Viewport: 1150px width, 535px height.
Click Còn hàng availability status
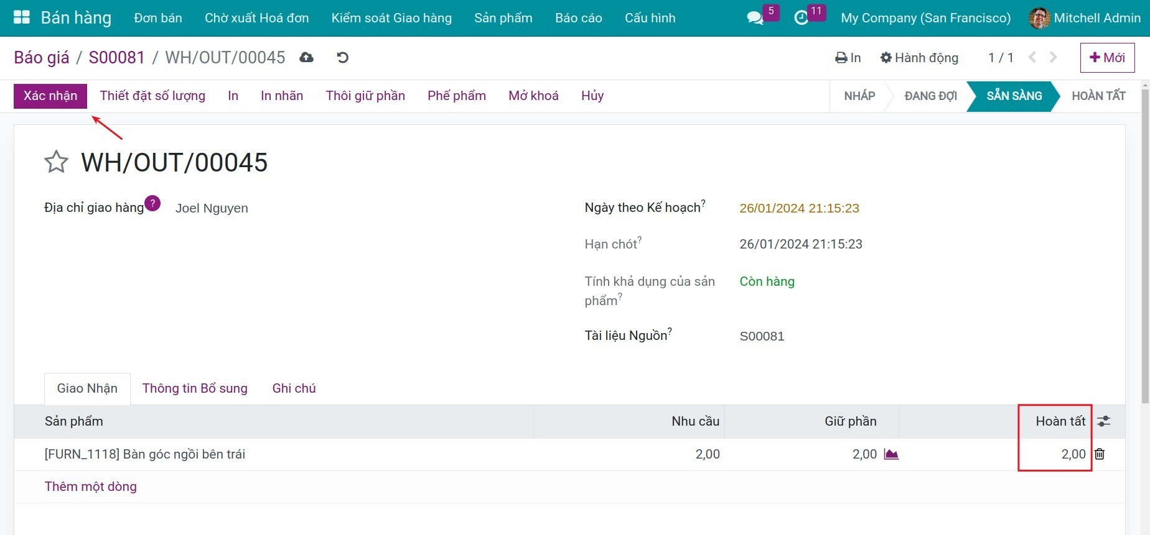tap(767, 281)
